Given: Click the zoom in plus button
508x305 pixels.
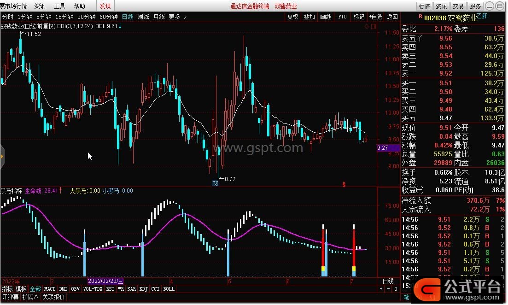Looking at the screenshot, I should [381, 289].
